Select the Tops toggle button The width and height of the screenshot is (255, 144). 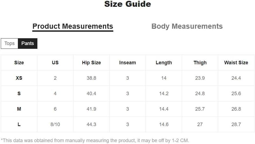click(9, 43)
